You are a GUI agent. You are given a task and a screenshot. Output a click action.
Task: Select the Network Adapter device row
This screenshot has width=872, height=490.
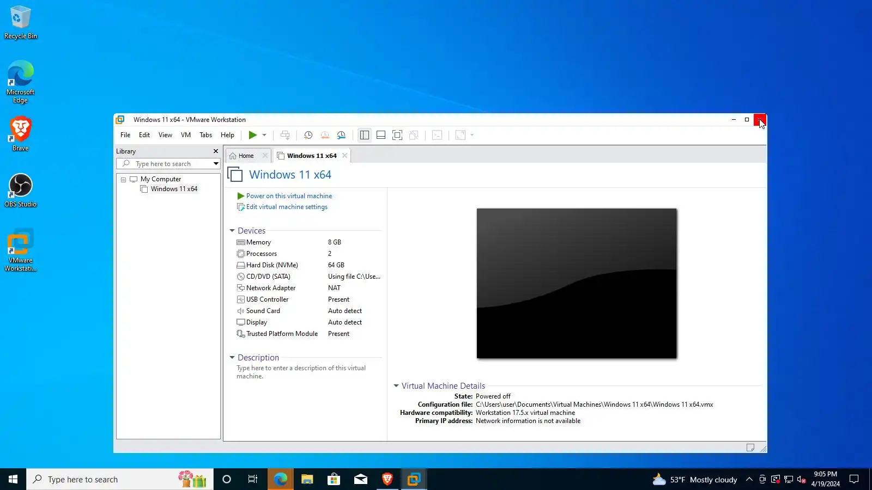(308, 288)
